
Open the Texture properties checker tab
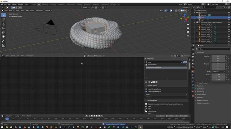(x=193, y=96)
